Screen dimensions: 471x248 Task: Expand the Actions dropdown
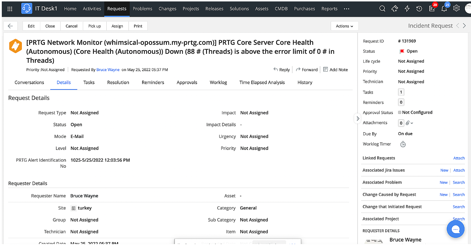pos(345,26)
